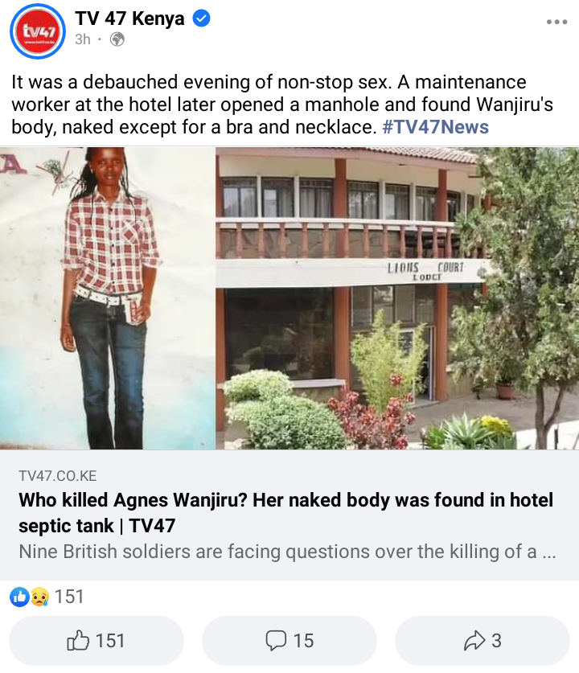Open the TV 47 Kenya page name
This screenshot has width=579, height=673.
(129, 18)
